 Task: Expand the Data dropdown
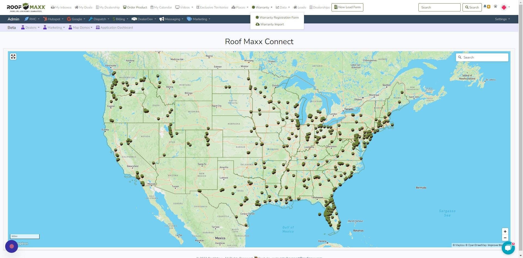click(283, 7)
